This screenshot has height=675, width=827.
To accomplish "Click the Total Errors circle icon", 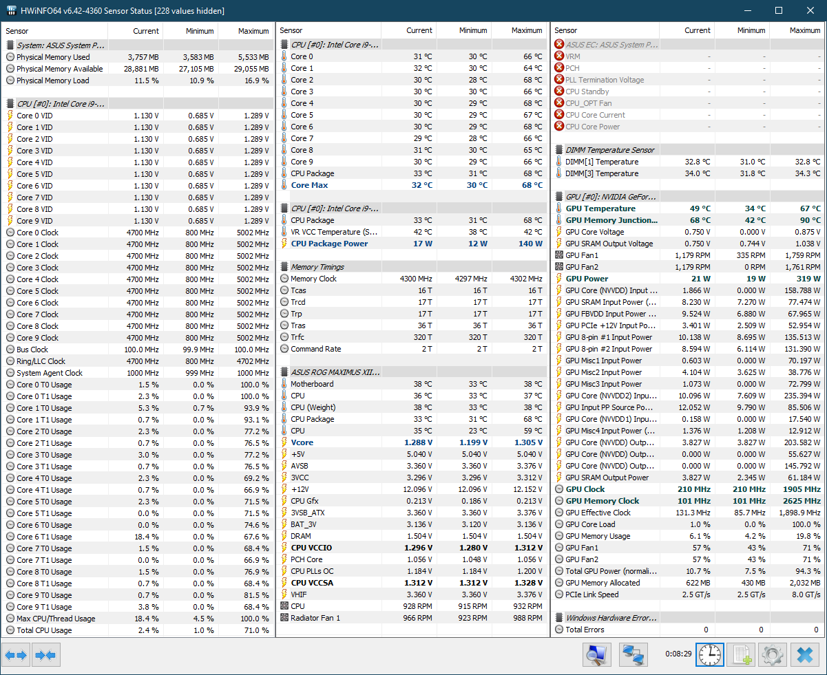I will coord(559,630).
